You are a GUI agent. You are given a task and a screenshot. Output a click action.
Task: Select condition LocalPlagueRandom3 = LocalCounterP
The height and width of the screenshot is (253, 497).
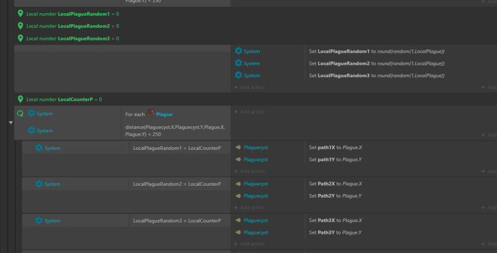coord(177,221)
